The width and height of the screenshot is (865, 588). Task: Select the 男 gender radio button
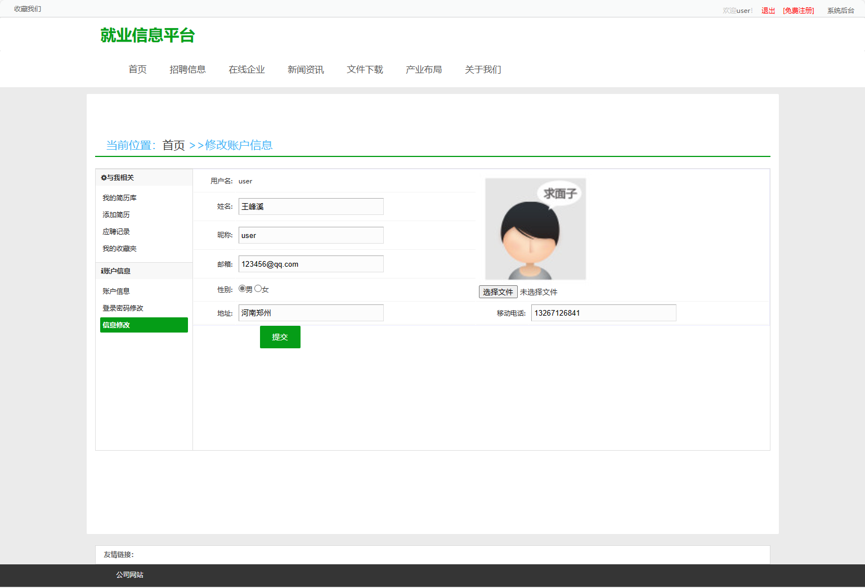pos(241,288)
